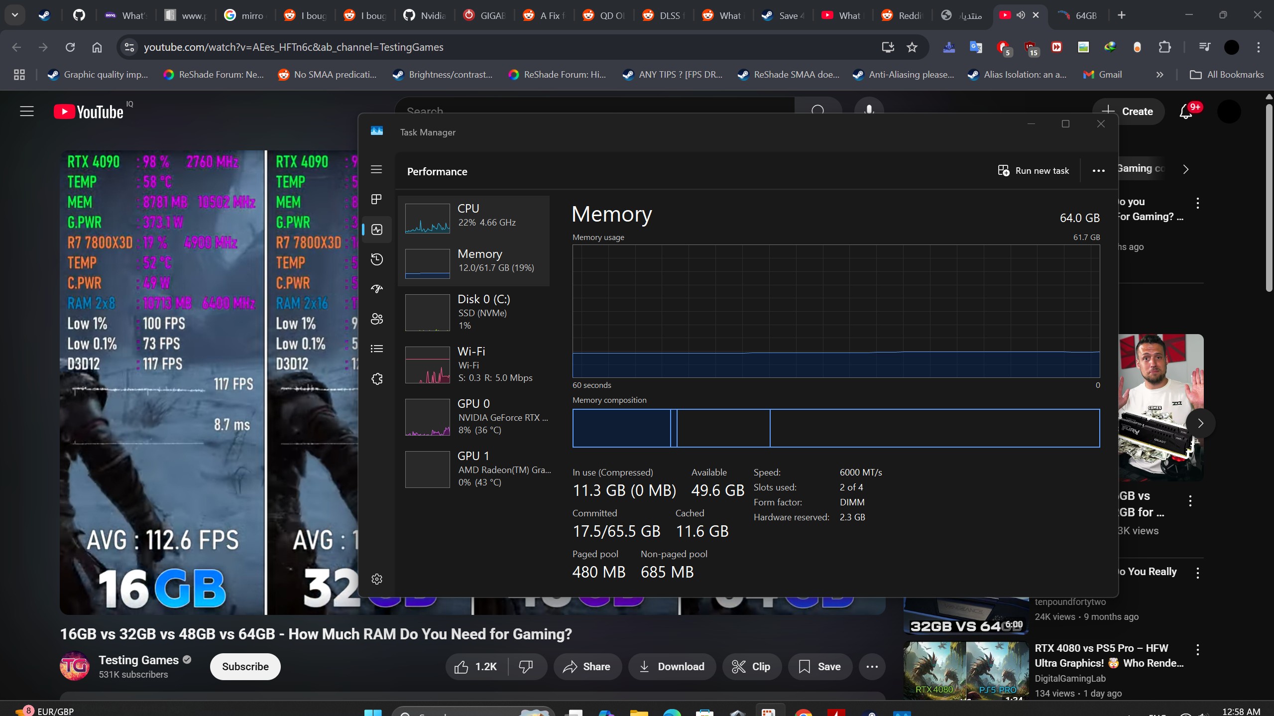
Task: Open the Testing Games channel name link
Action: coord(138,660)
